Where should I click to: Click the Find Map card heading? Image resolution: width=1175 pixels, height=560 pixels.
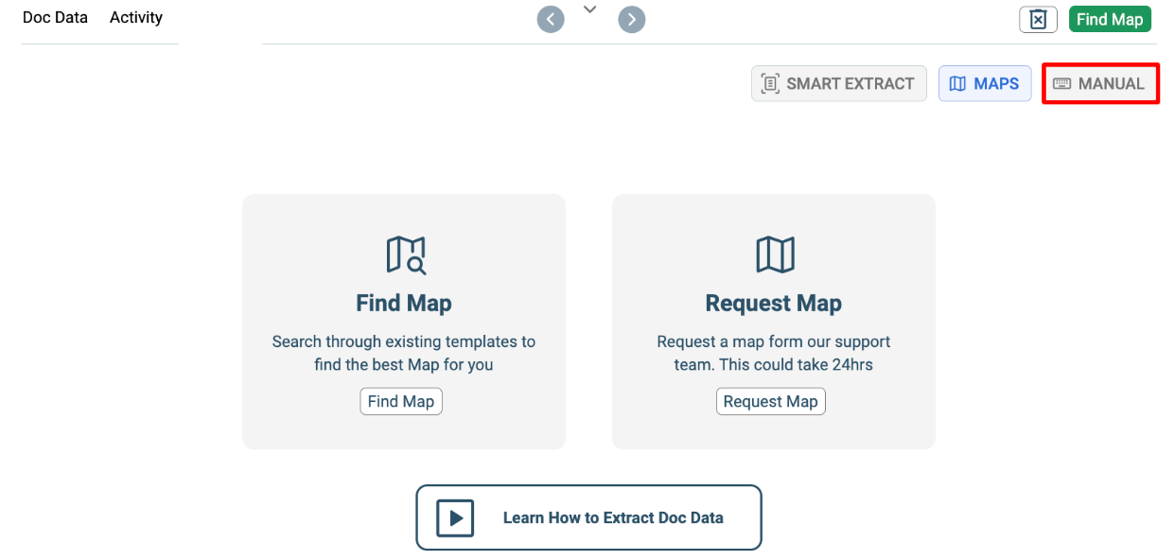(404, 304)
